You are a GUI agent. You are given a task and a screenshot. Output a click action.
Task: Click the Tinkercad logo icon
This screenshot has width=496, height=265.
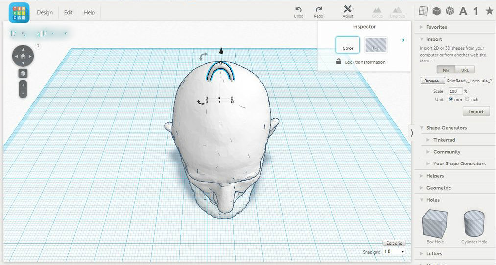[x=19, y=12]
